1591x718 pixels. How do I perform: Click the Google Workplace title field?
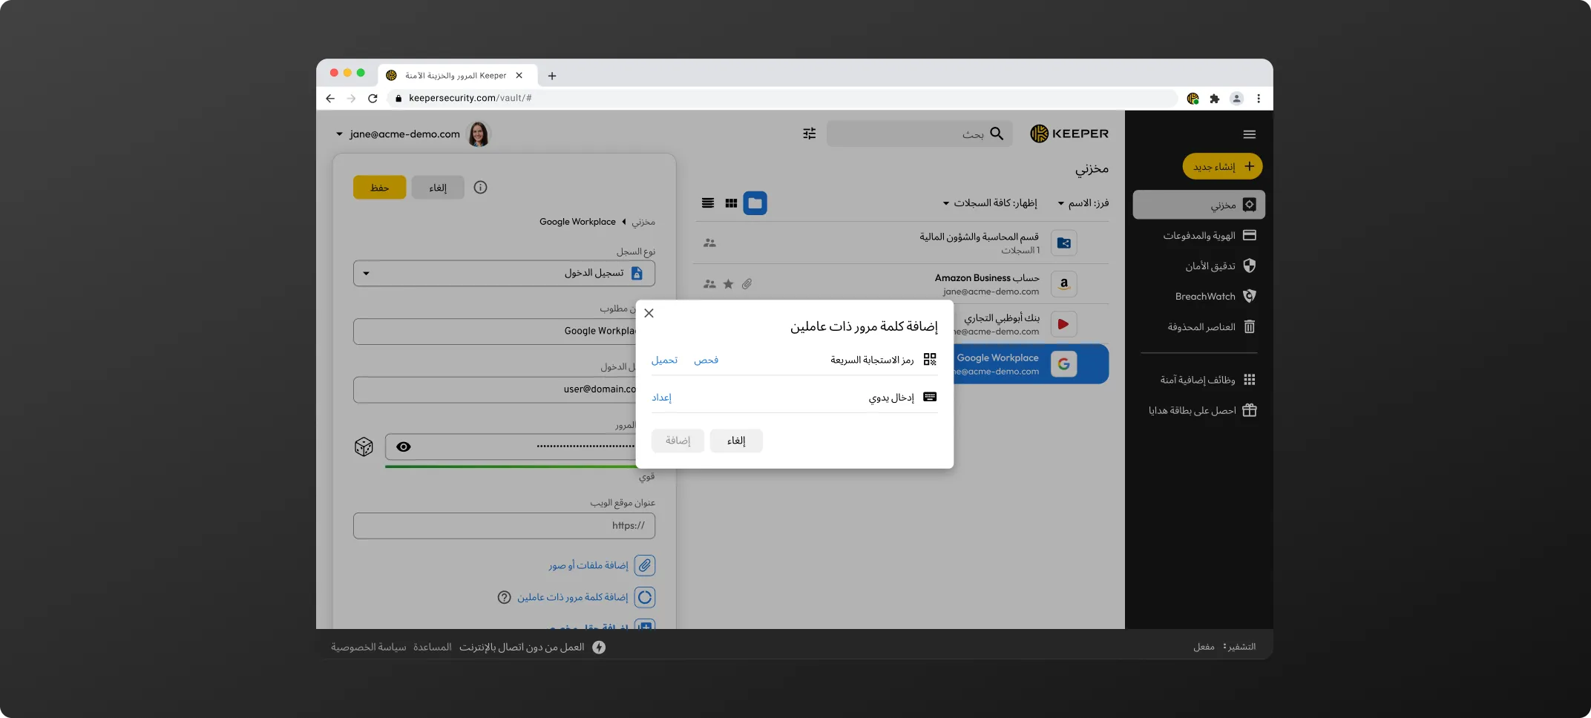click(x=495, y=331)
